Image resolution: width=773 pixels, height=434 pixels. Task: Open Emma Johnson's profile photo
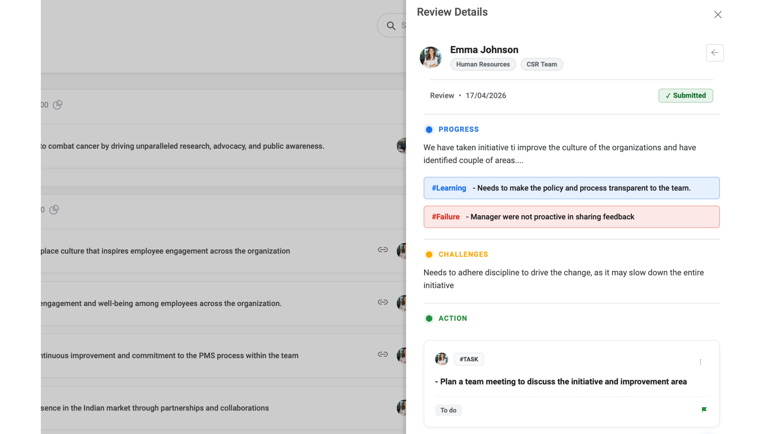click(x=430, y=57)
